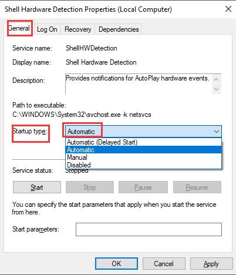Click the Stop service button
Screen dimensions: 236x275
point(90,187)
